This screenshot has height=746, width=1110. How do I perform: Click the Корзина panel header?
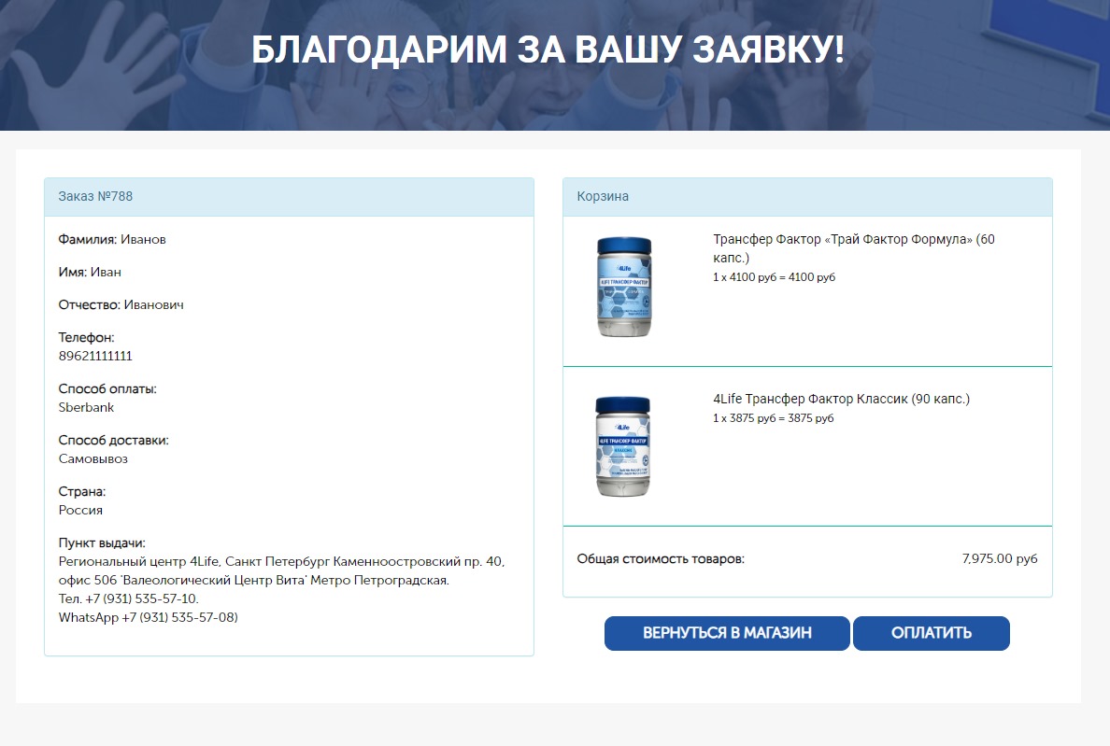807,197
